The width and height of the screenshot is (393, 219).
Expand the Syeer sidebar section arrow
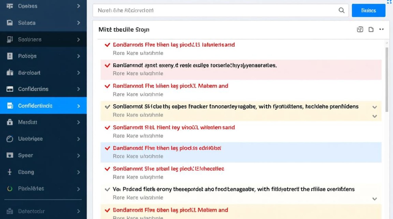click(x=78, y=156)
